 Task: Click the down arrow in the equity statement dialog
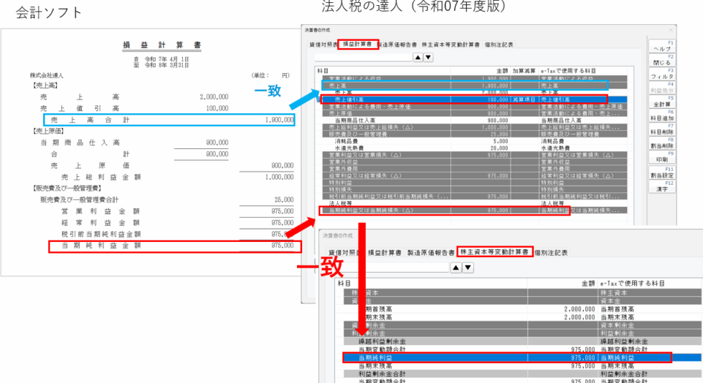tap(468, 268)
